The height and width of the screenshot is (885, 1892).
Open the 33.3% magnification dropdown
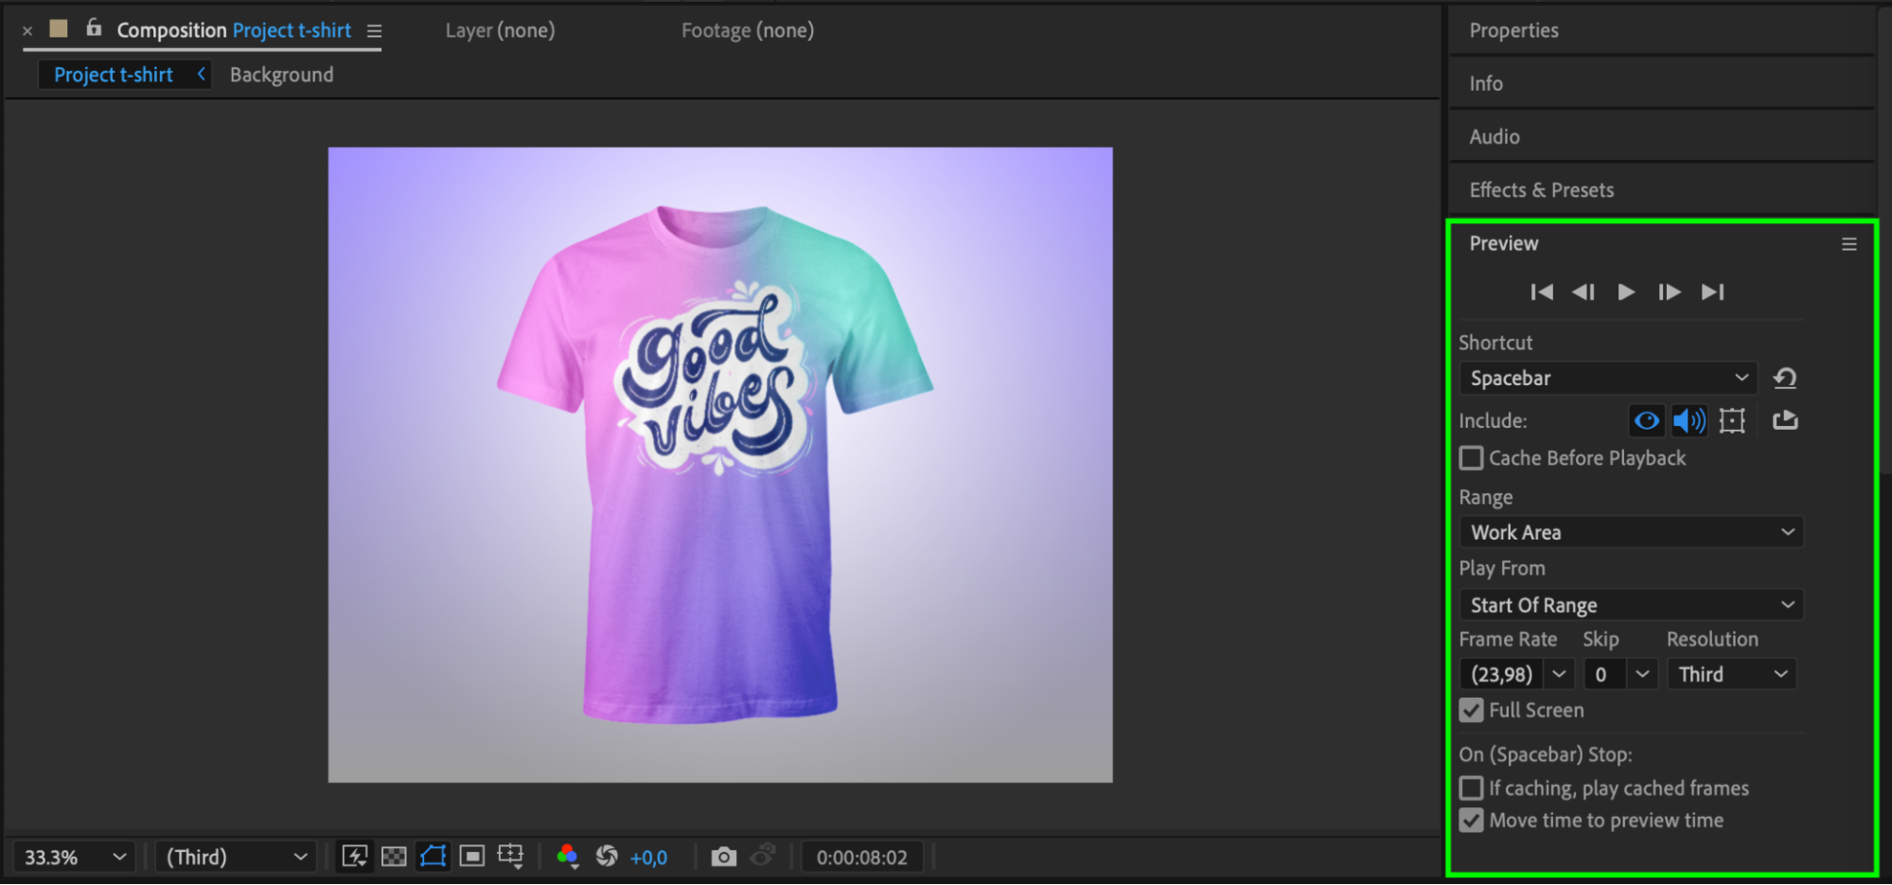75,857
